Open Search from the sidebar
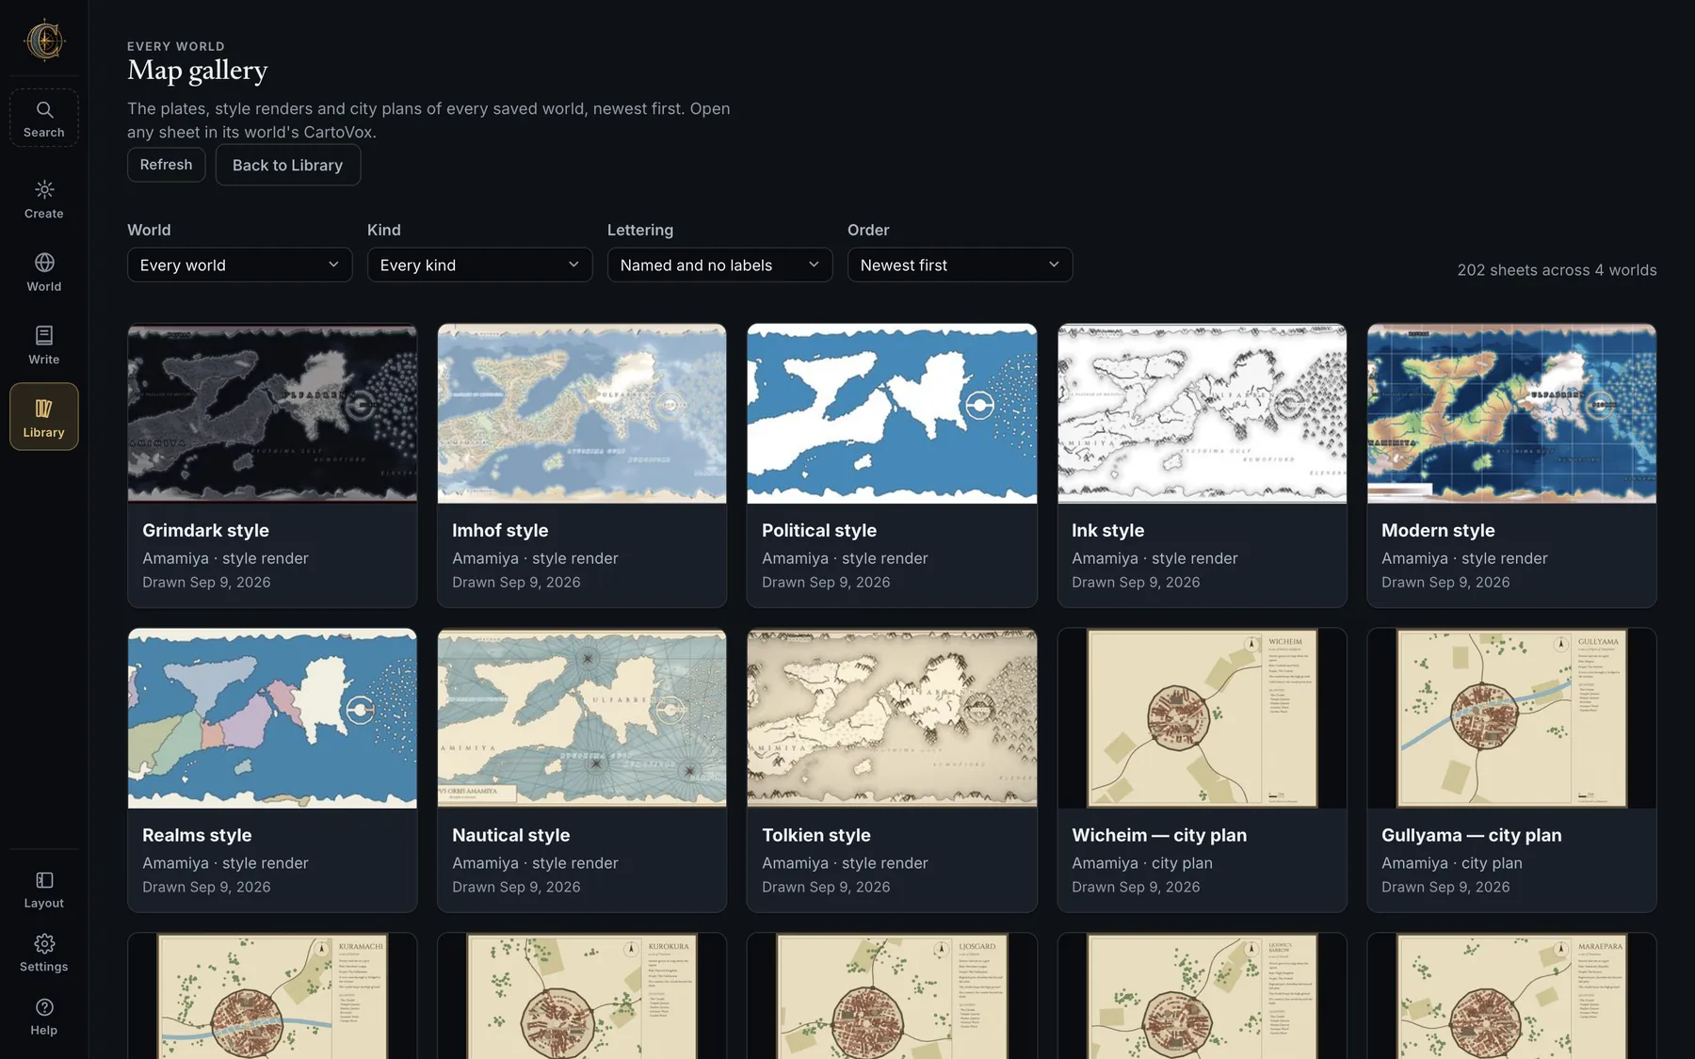Image resolution: width=1695 pixels, height=1059 pixels. click(44, 119)
